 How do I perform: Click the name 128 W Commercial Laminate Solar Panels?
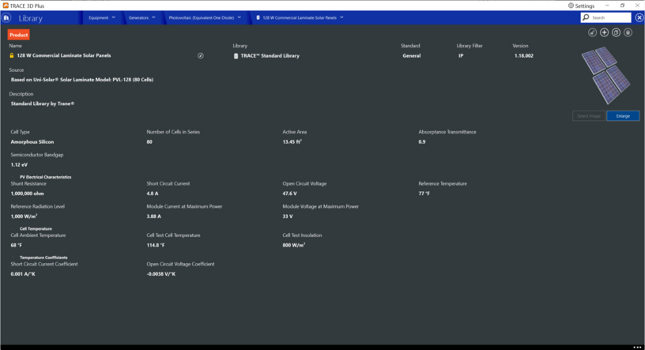64,55
